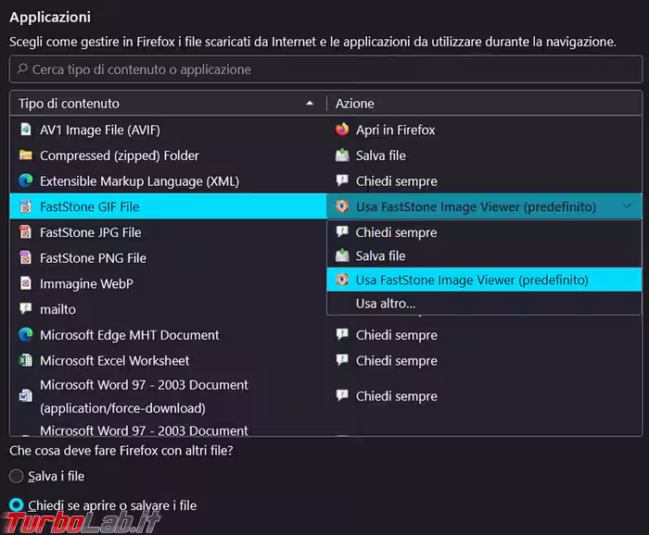Click the AV1 Image File type icon

25,131
